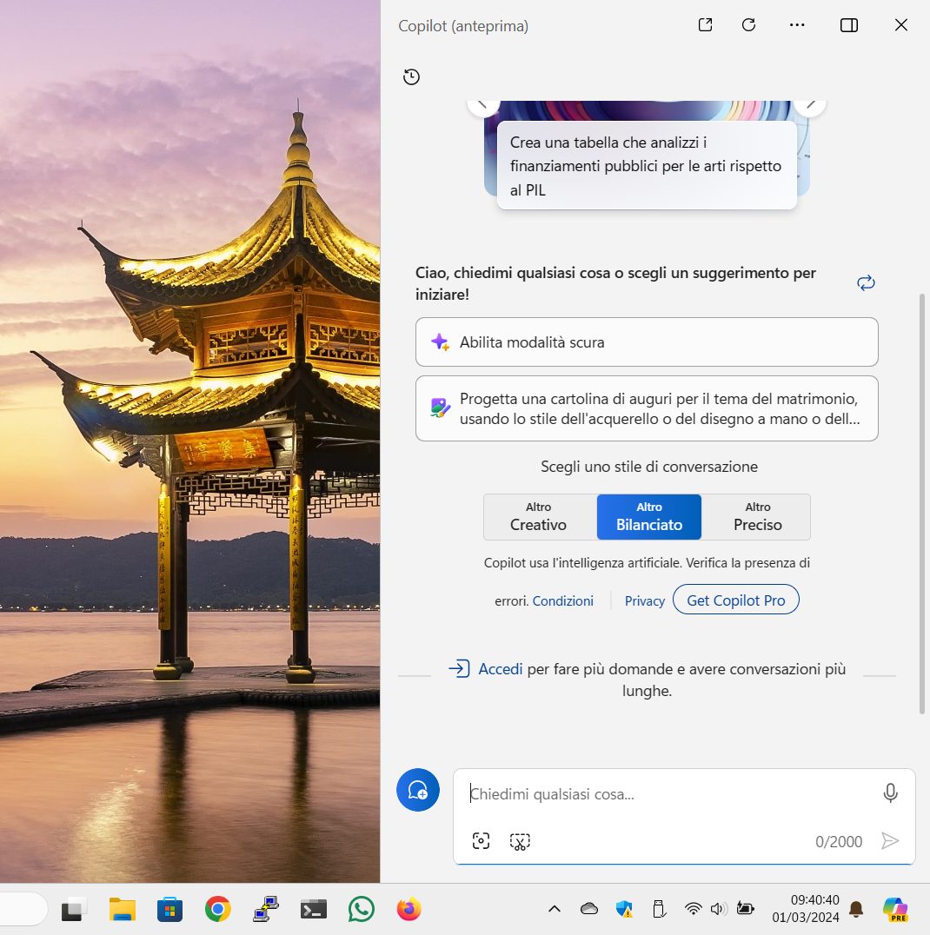Add an image with the visual search icon
The image size is (930, 935).
coord(481,841)
